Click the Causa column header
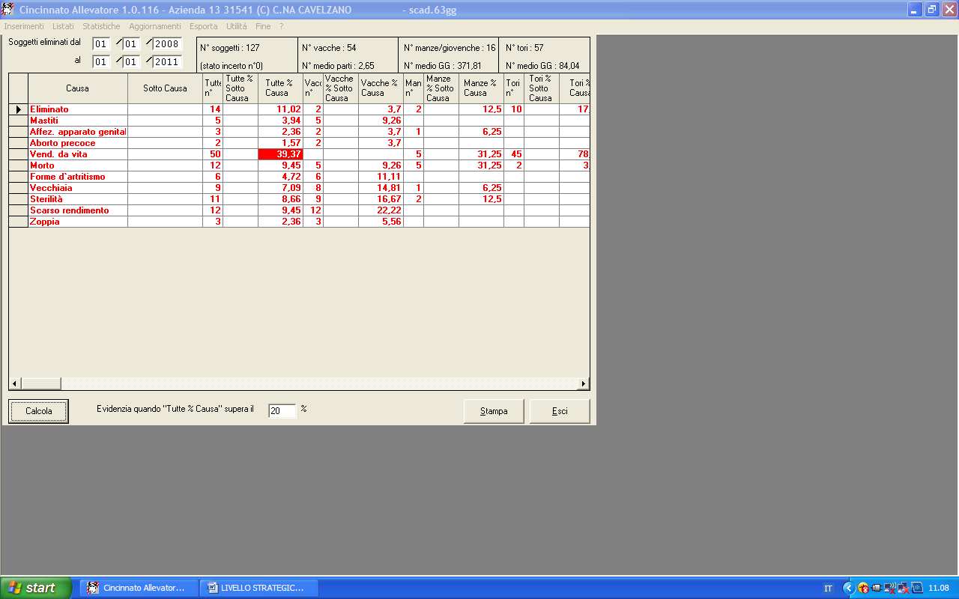959x599 pixels. coord(77,88)
